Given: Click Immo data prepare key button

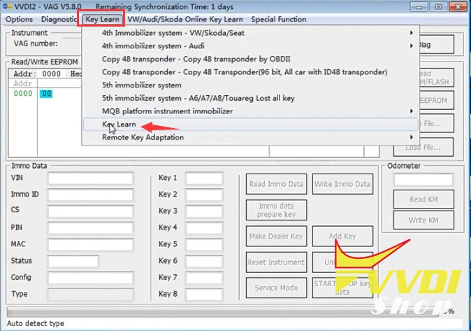Looking at the screenshot, I should [x=276, y=210].
